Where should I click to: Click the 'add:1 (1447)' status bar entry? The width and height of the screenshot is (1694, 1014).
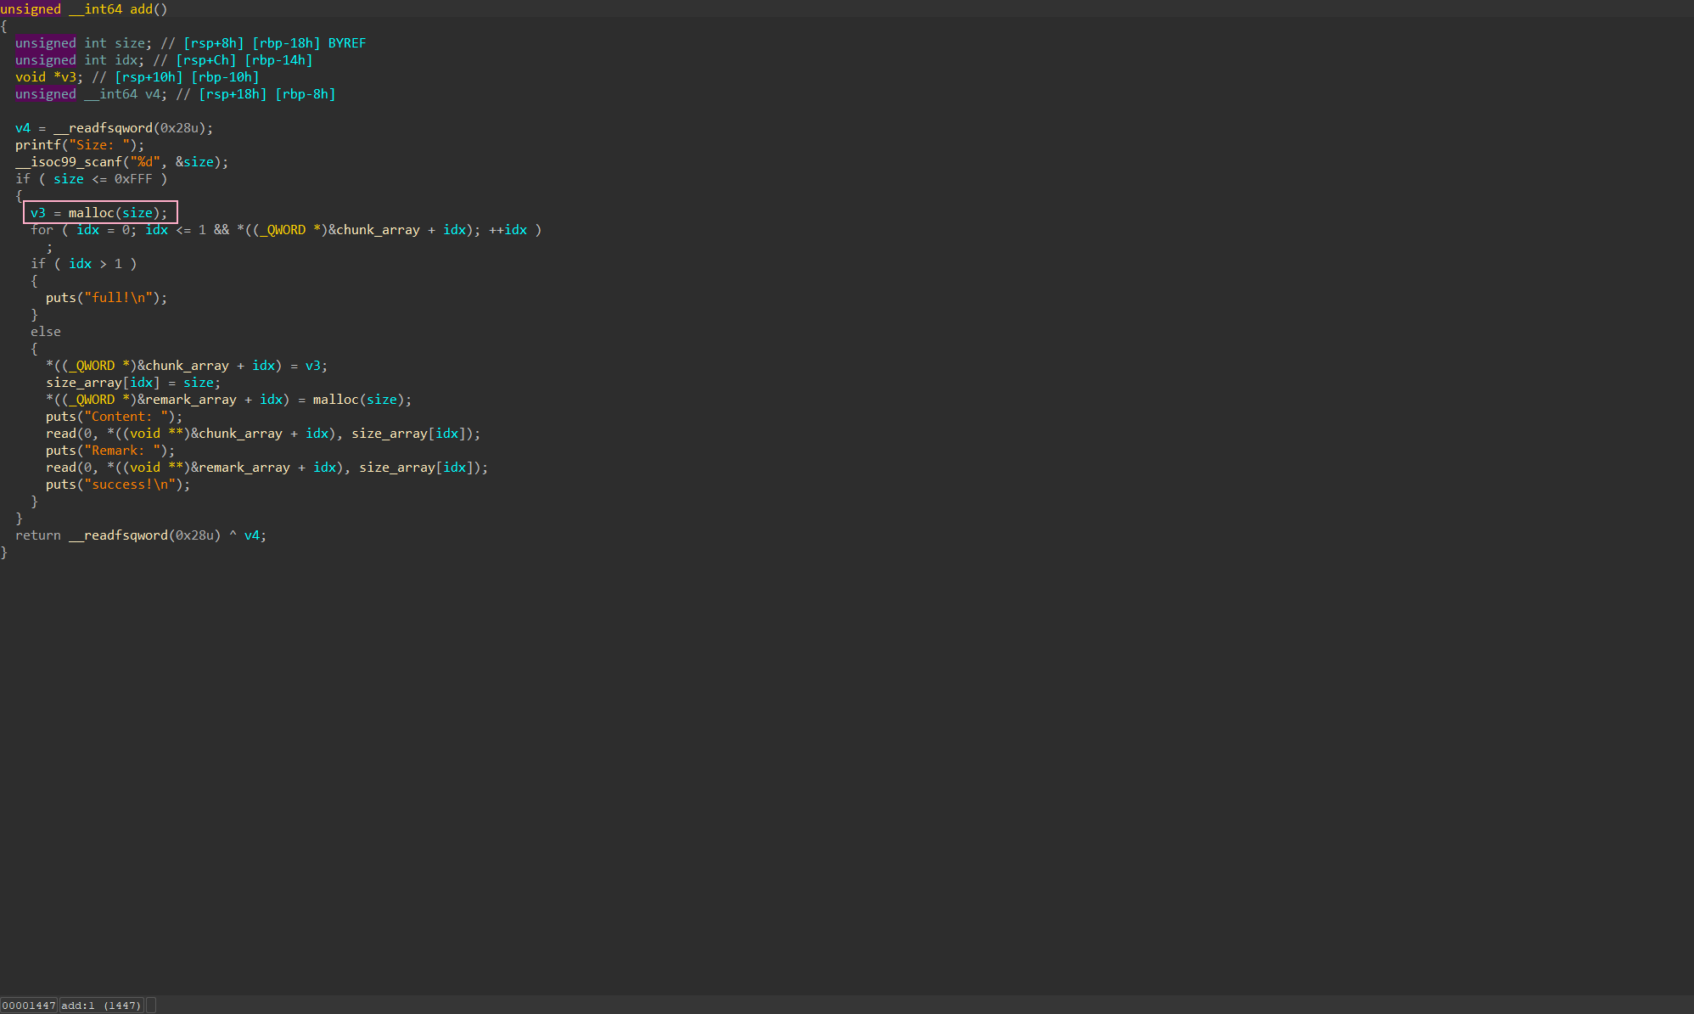(x=102, y=1006)
